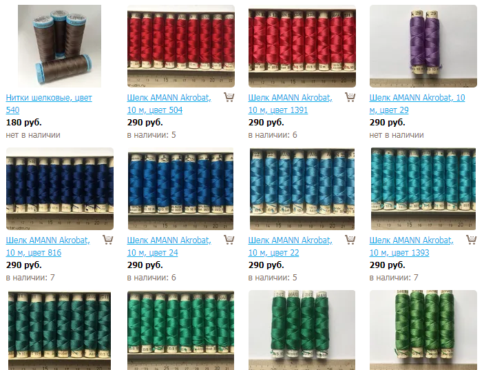Viewport: 484px width, 370px height.
Task: Add Akrobat color 504 to cart
Action: (229, 97)
